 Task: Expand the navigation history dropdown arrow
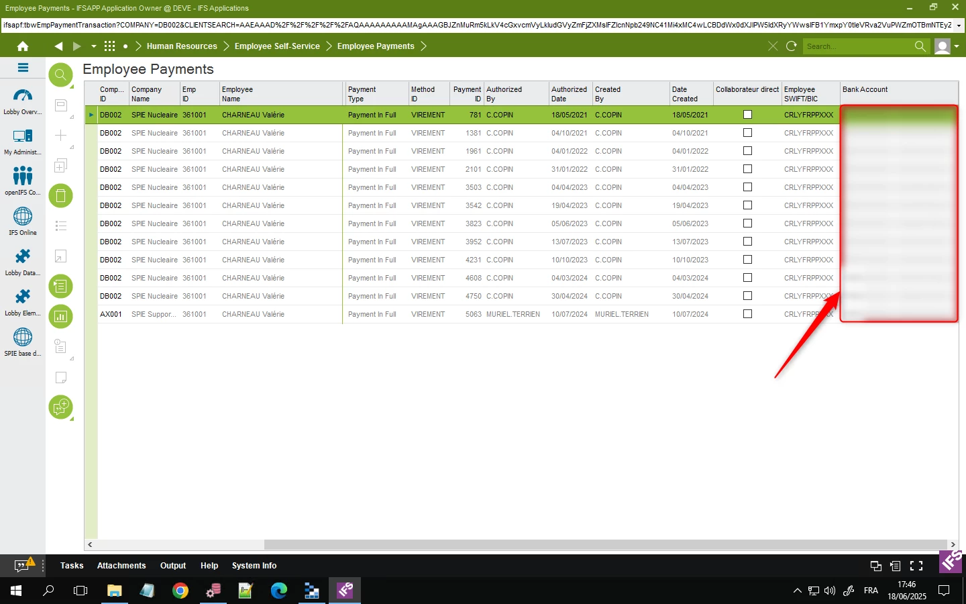coord(94,46)
